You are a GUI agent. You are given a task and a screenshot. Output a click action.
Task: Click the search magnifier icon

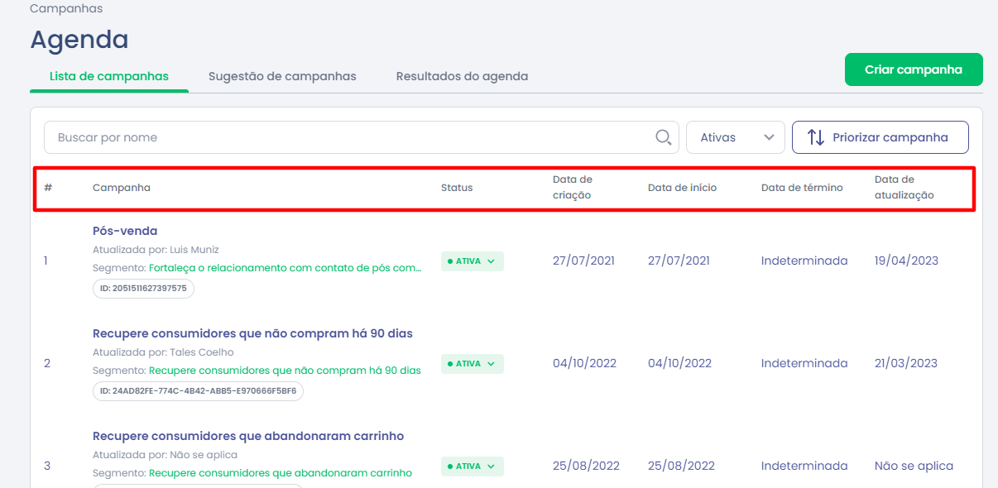(663, 137)
